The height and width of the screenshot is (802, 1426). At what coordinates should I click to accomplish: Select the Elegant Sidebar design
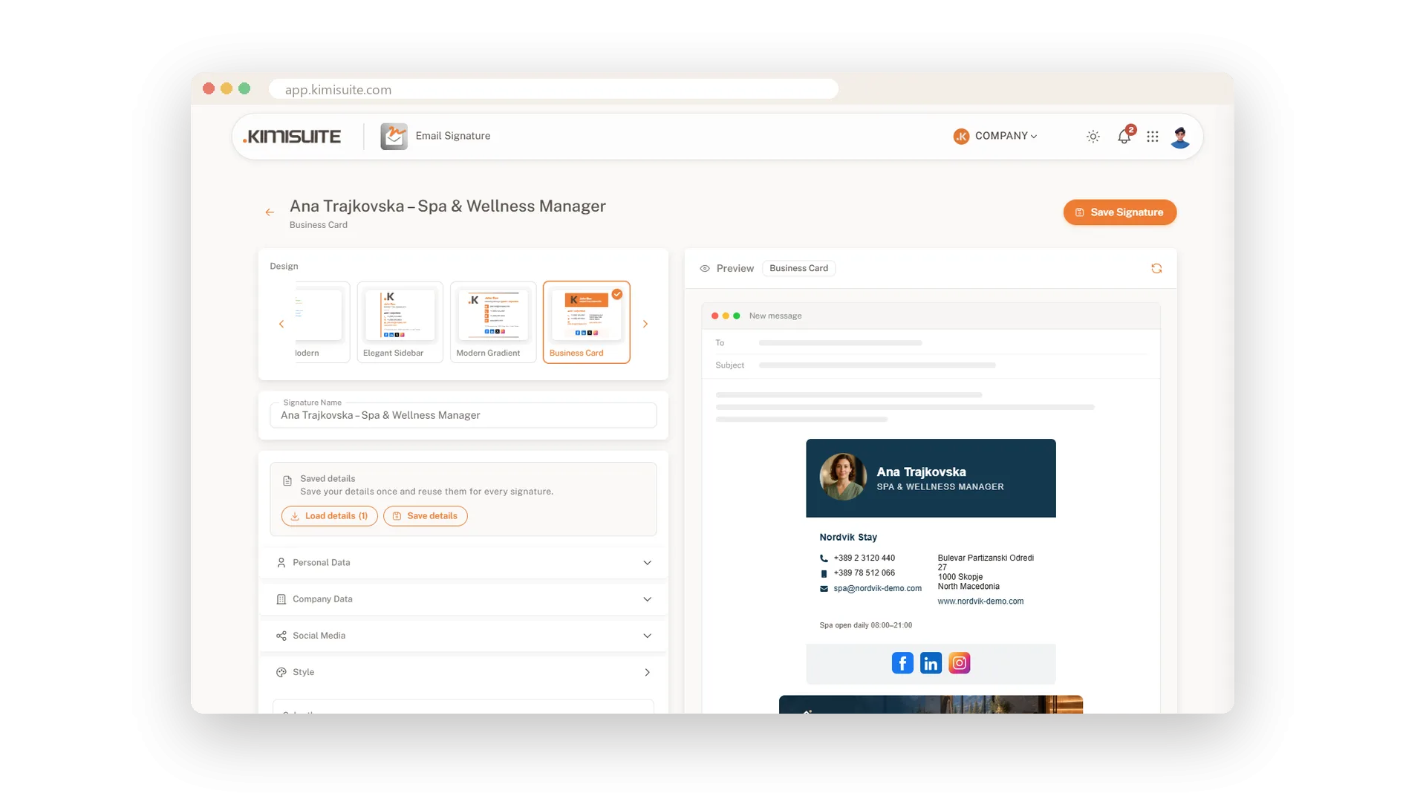400,322
